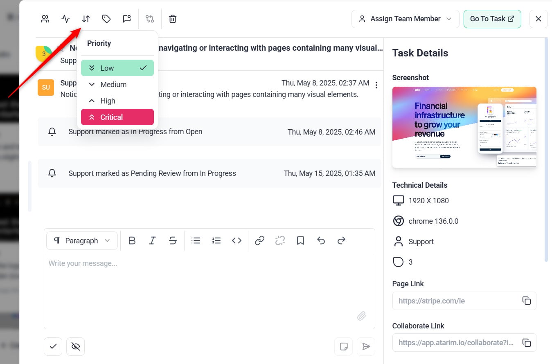
Task: Click the tag icon in toolbar
Action: 106,19
